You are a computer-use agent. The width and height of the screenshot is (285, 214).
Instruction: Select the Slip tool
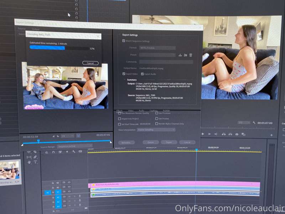coord(29,157)
